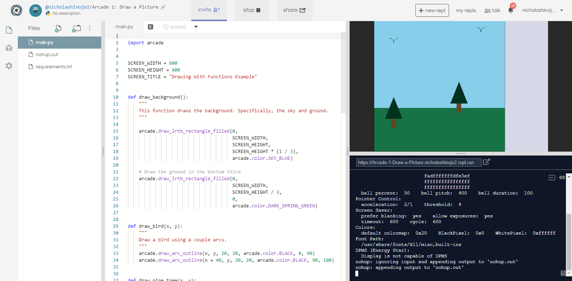Open the main.py editor tab
This screenshot has width=572, height=281.
tap(124, 27)
